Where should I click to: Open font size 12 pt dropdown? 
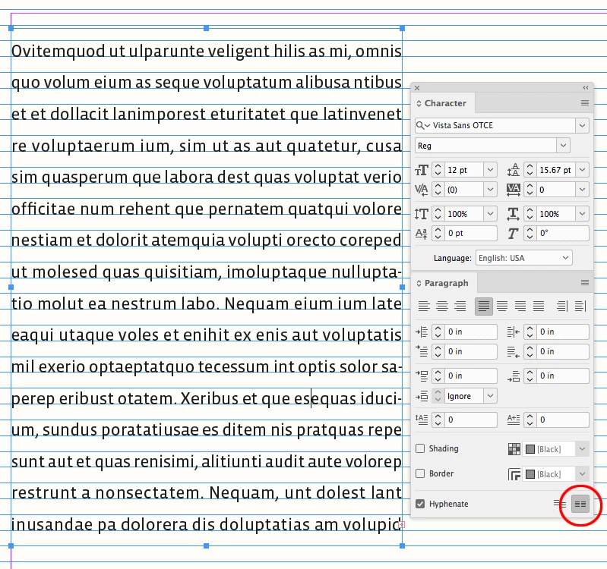[490, 170]
